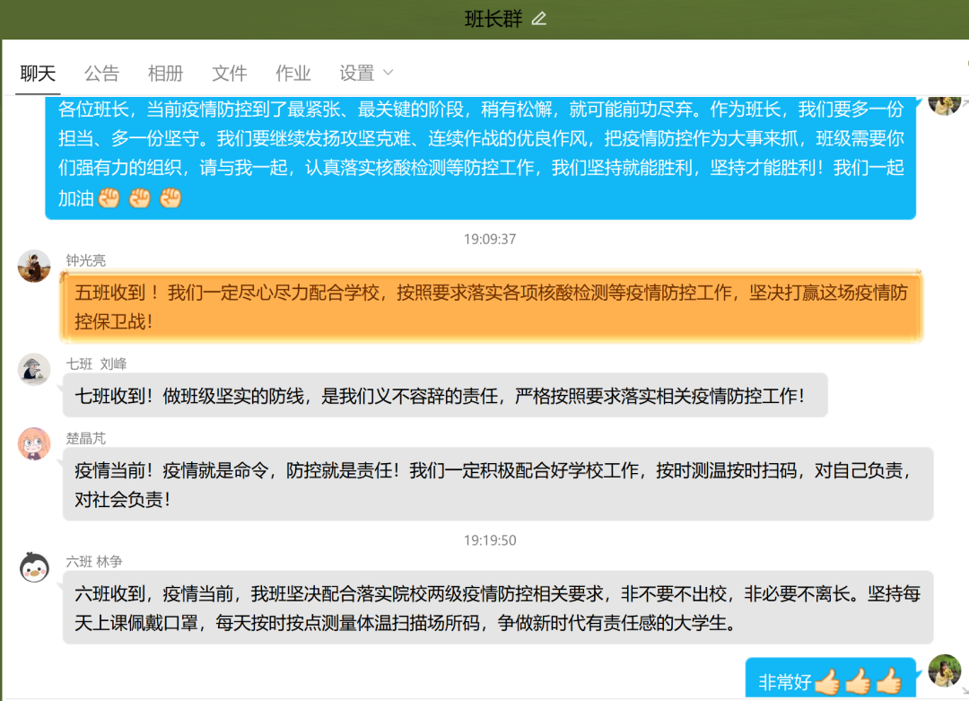The image size is (969, 701).
Task: Go to the 相册 tab
Action: pos(165,73)
